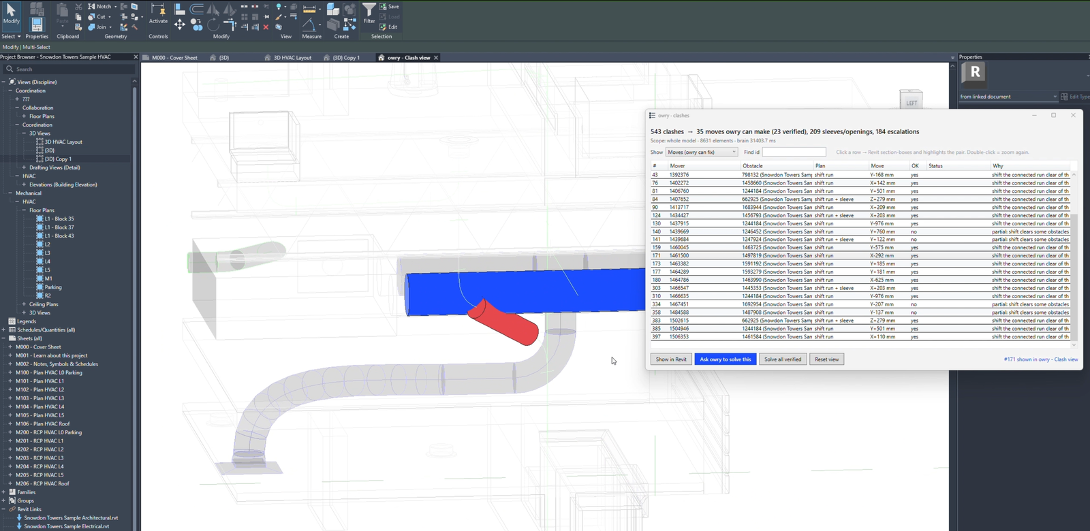Click the Mover column header

click(704, 166)
